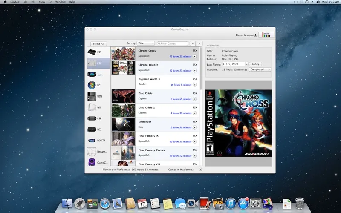Open the Edit menu
Viewport: 341px width, 213px height.
point(33,2)
